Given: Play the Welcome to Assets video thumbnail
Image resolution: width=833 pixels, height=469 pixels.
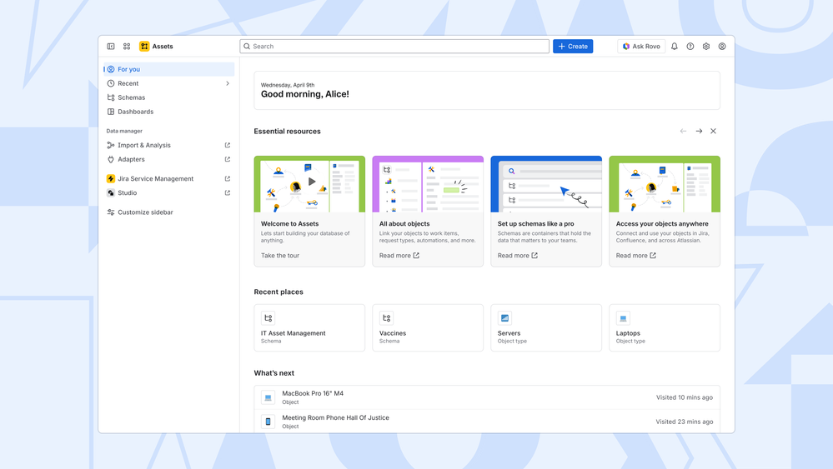Looking at the screenshot, I should click(x=312, y=182).
